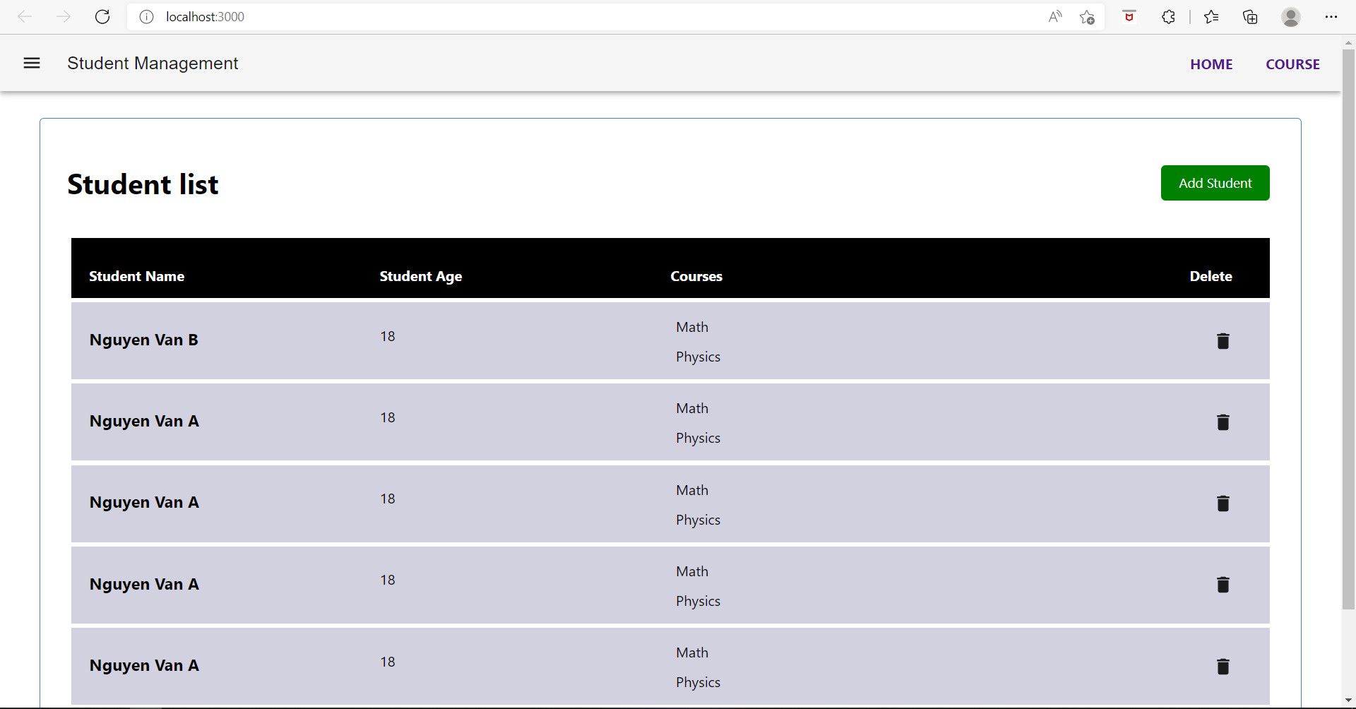
Task: Click the address bar URL field
Action: tap(205, 16)
